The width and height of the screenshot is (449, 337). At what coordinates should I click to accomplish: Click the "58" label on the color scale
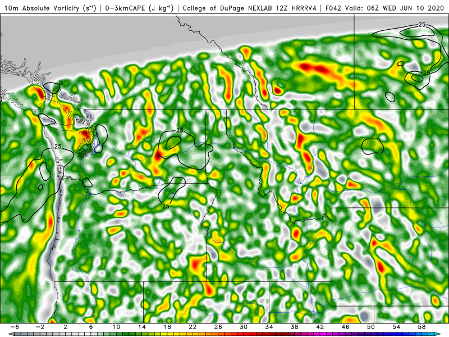pos(422,327)
